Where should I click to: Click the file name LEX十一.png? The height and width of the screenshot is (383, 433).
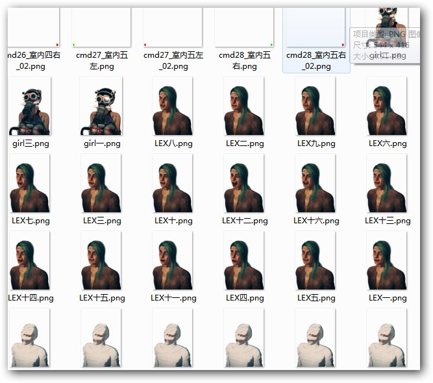[x=173, y=298]
